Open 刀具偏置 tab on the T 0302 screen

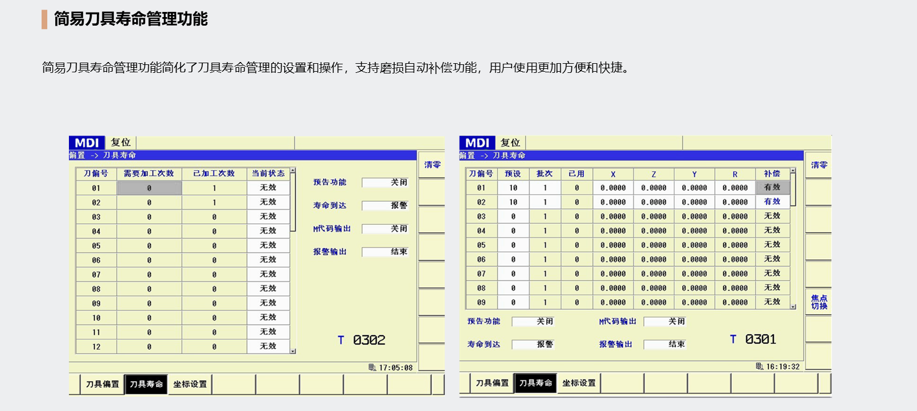103,384
